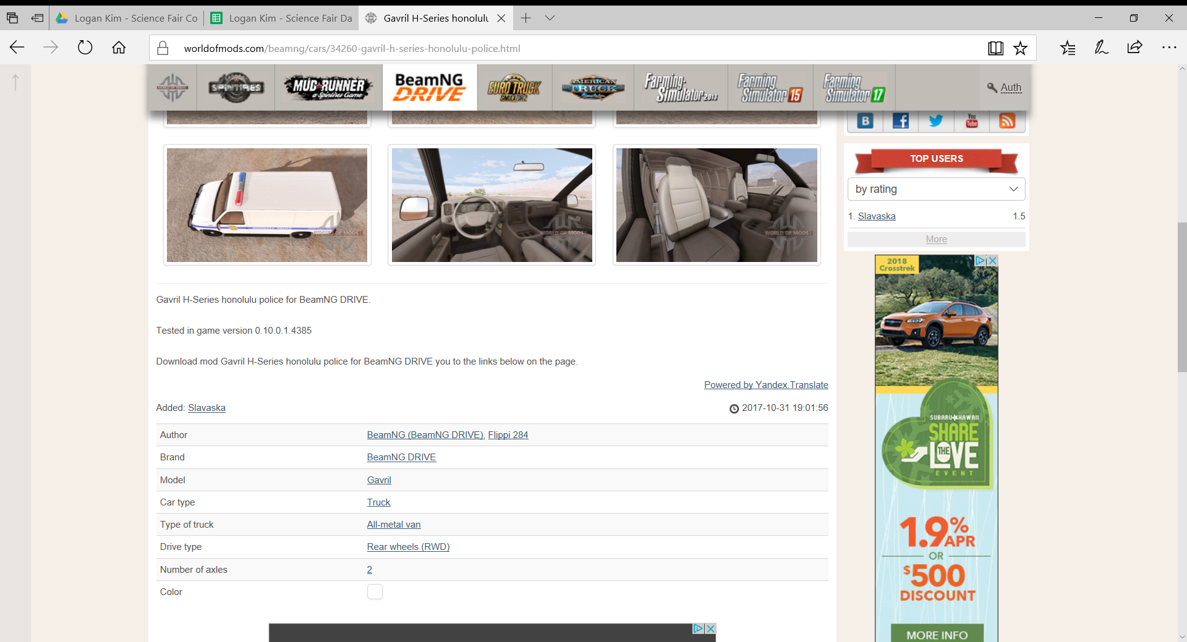Open AdChoices icon on Subaru ad
Viewport: 1187px width, 642px height.
pyautogui.click(x=981, y=261)
